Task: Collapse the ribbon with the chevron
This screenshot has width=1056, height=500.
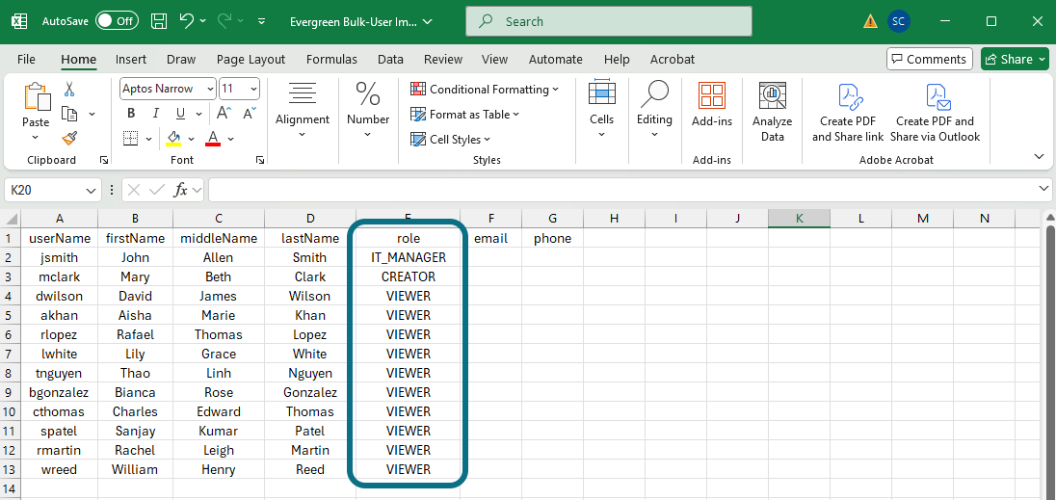Action: 1040,156
